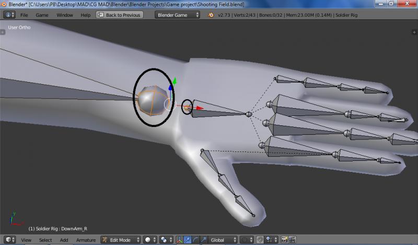
Task: Open the proportional editing selector
Action: (247, 240)
